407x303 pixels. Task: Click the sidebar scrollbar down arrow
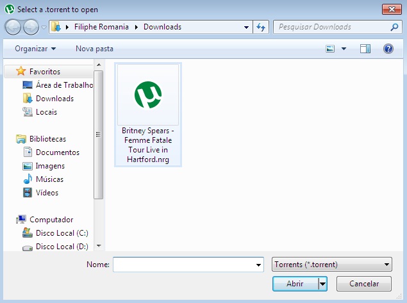pyautogui.click(x=99, y=245)
